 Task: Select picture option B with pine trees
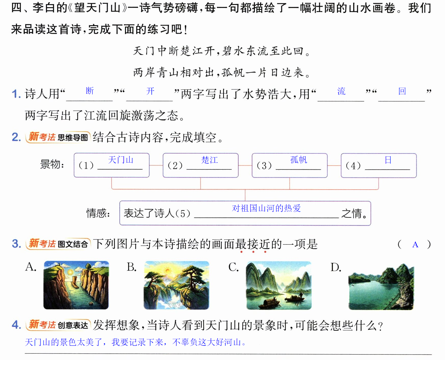pos(176,285)
